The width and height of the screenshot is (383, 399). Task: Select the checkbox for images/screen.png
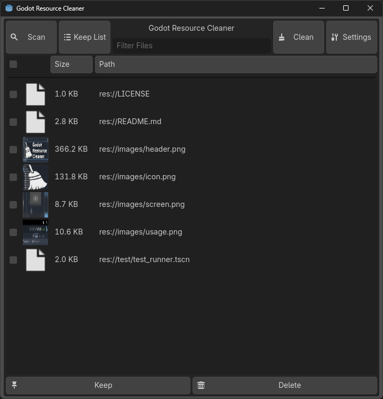(x=13, y=205)
